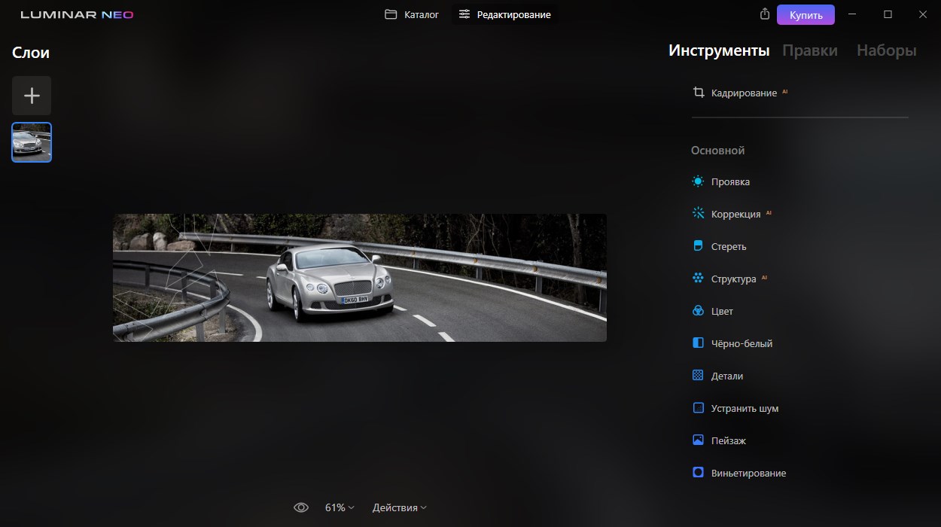Viewport: 941px width, 527px height.
Task: Open the Детали tool label
Action: tap(727, 376)
